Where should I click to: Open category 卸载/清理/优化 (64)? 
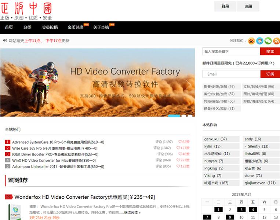pyautogui.click(x=261, y=101)
